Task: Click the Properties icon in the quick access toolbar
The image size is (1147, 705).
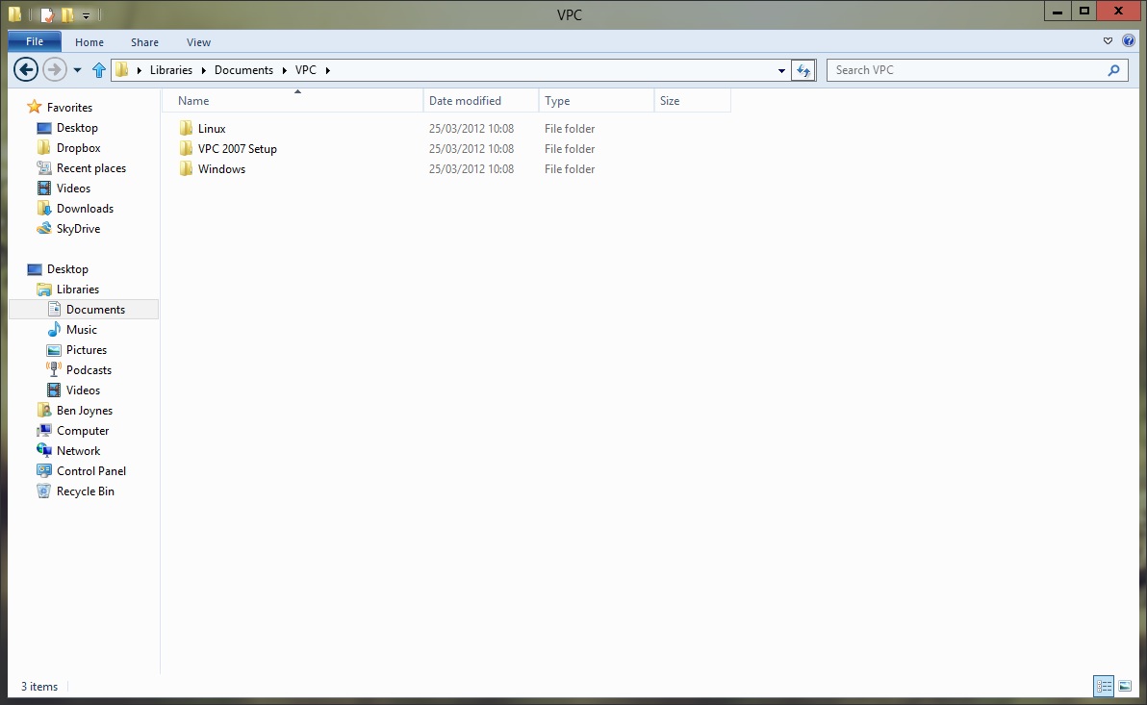Action: click(x=47, y=14)
